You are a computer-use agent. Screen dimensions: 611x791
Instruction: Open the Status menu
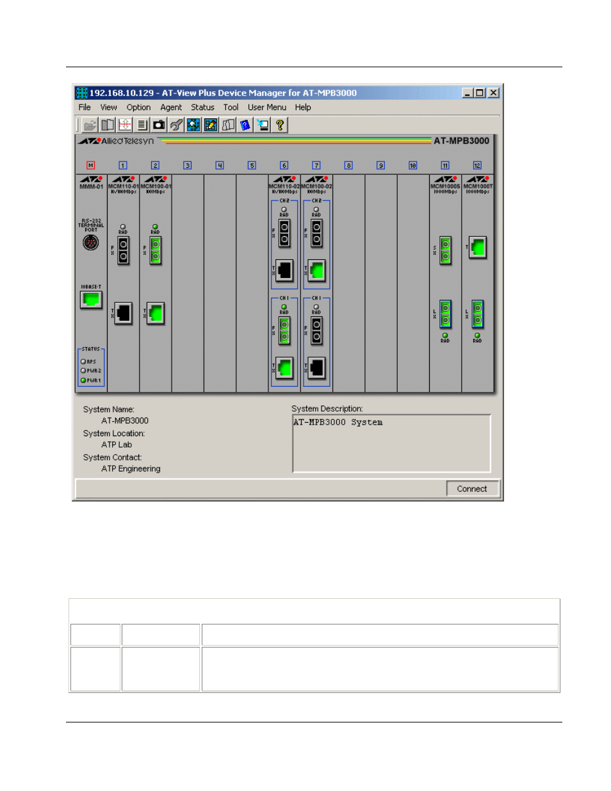(202, 108)
